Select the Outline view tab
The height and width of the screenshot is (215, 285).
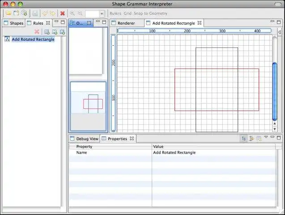coord(80,23)
